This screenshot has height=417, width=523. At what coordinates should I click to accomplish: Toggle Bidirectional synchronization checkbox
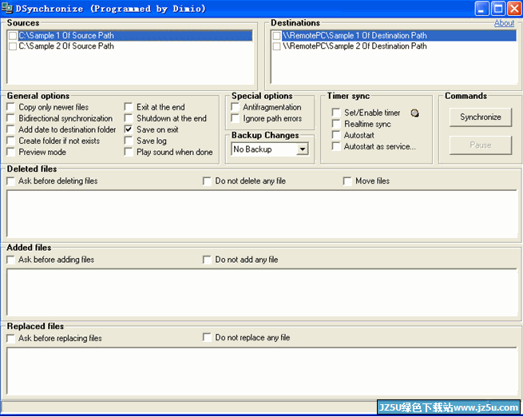[10, 118]
